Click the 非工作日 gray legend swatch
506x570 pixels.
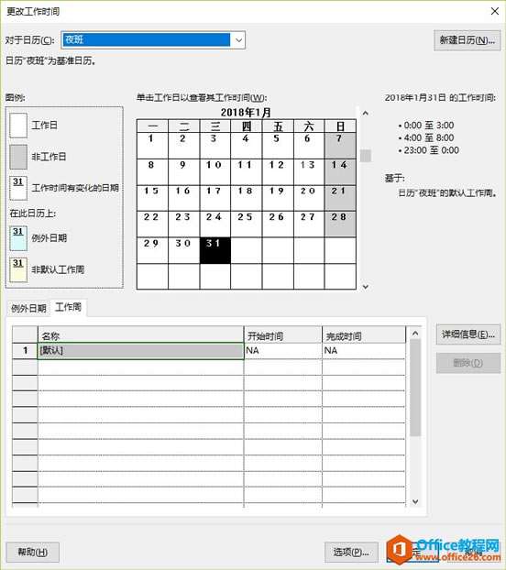pos(18,157)
